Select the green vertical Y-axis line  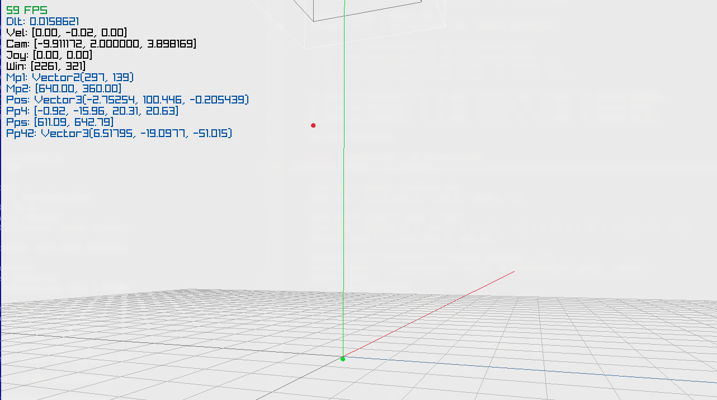click(x=344, y=224)
